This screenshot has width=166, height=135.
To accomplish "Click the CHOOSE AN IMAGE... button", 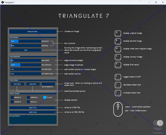I will tap(33, 32).
